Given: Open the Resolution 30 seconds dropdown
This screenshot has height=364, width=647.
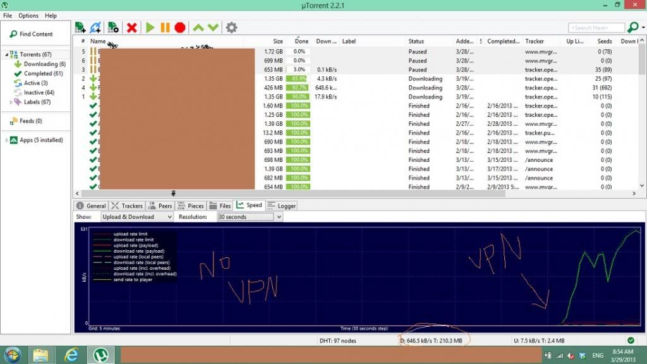Looking at the screenshot, I should (250, 217).
